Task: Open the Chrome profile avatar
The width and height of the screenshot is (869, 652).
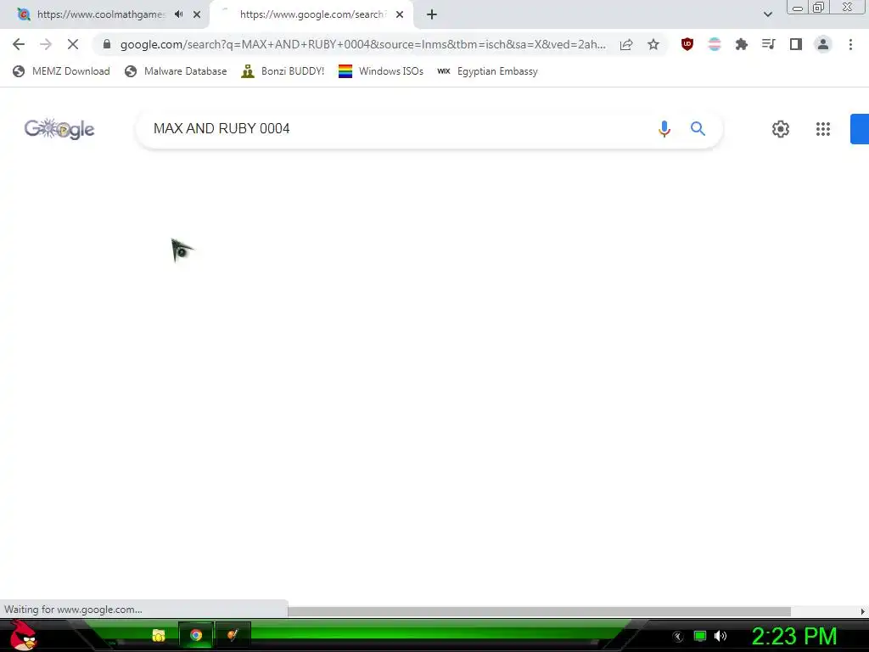Action: coord(823,44)
